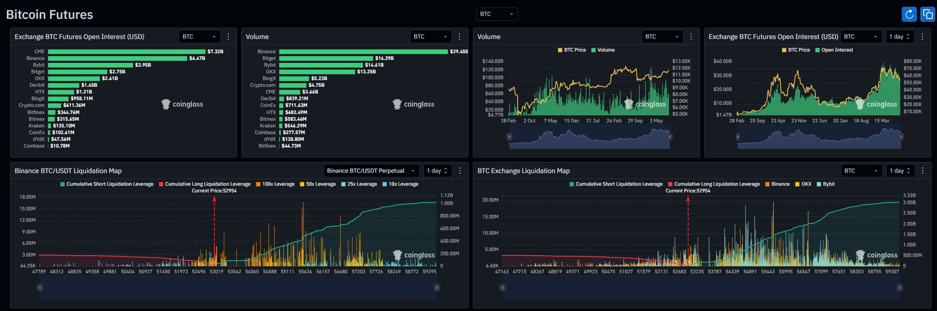The width and height of the screenshot is (937, 311).
Task: Click Current Price:52954 label in Binance map
Action: coord(214,191)
